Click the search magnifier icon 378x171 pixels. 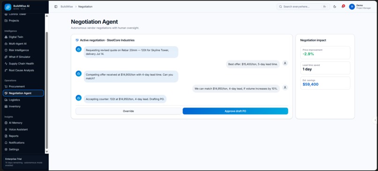280,7
